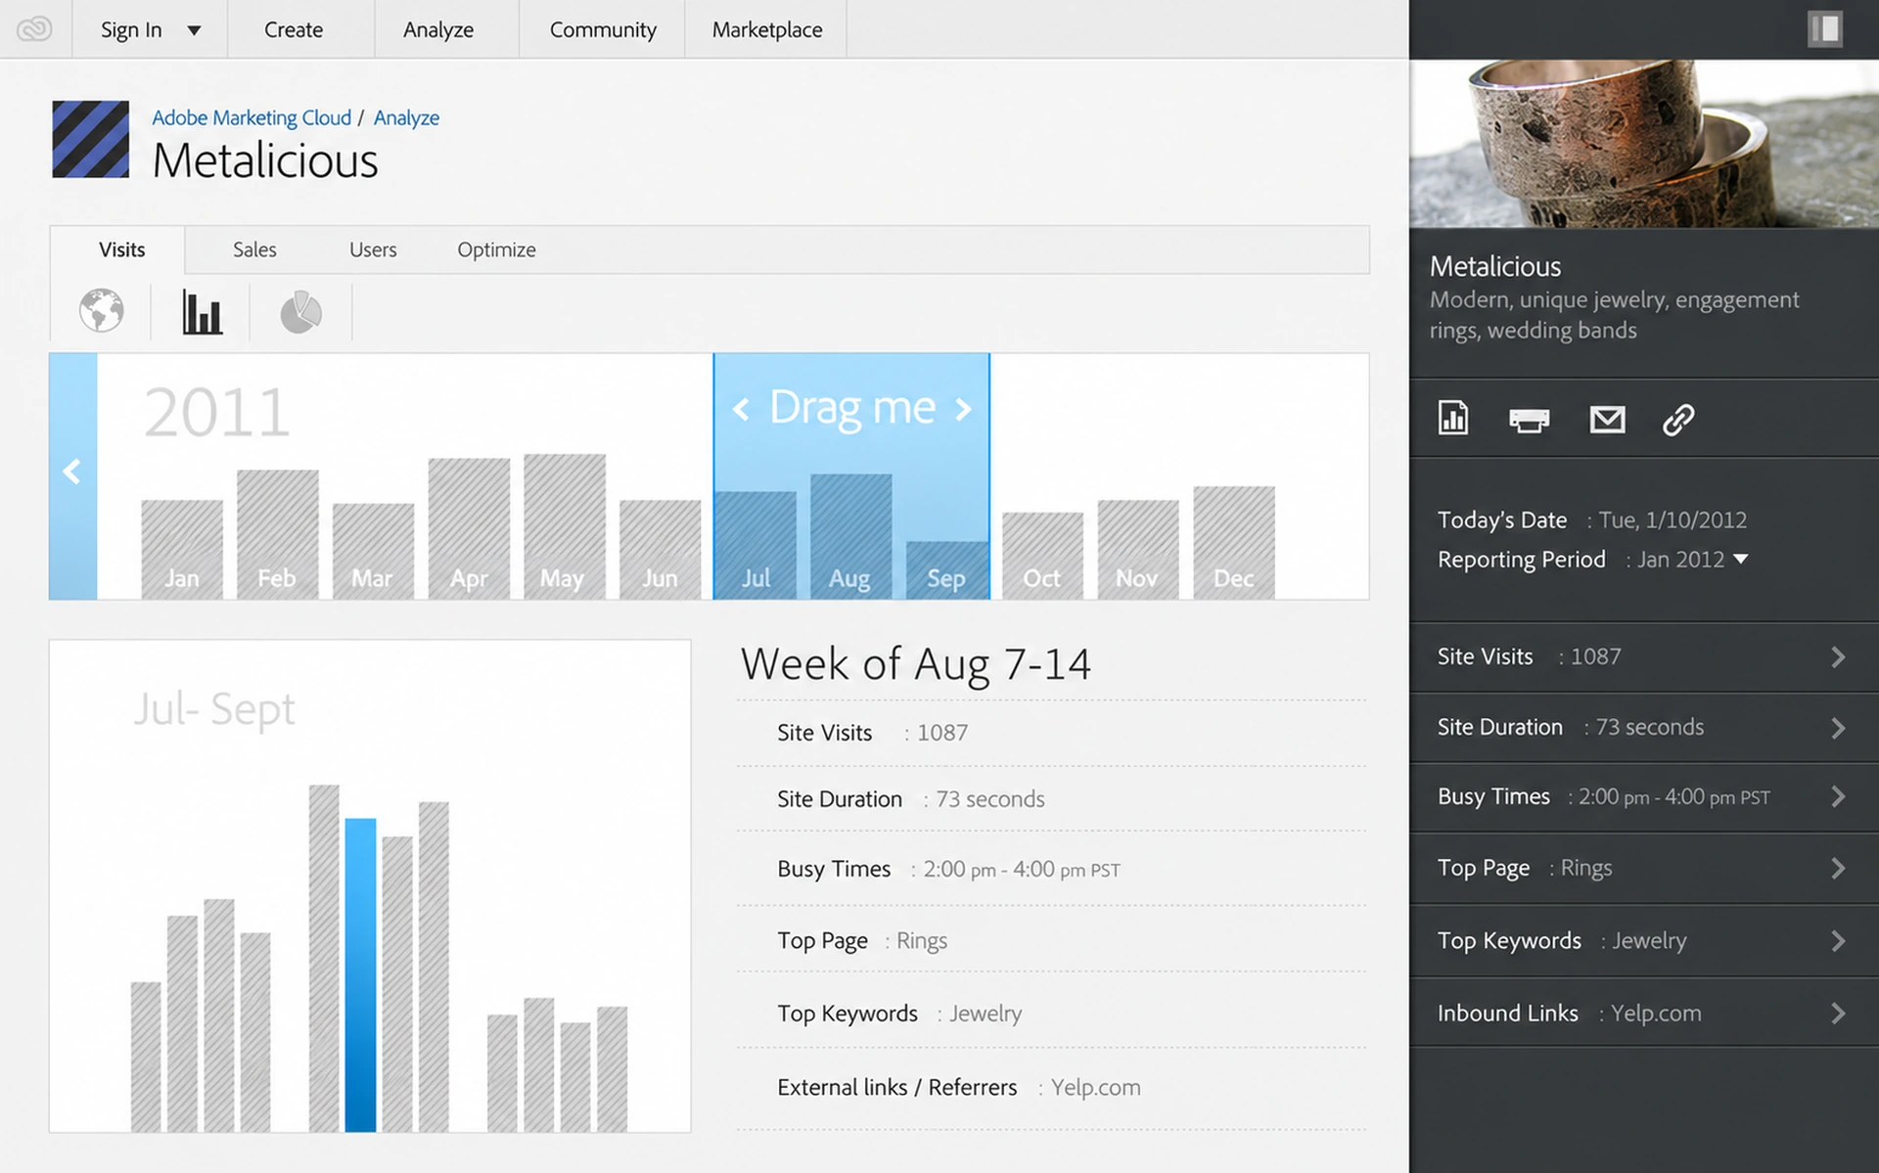Image resolution: width=1879 pixels, height=1173 pixels.
Task: Switch to the Sales tab
Action: coord(254,249)
